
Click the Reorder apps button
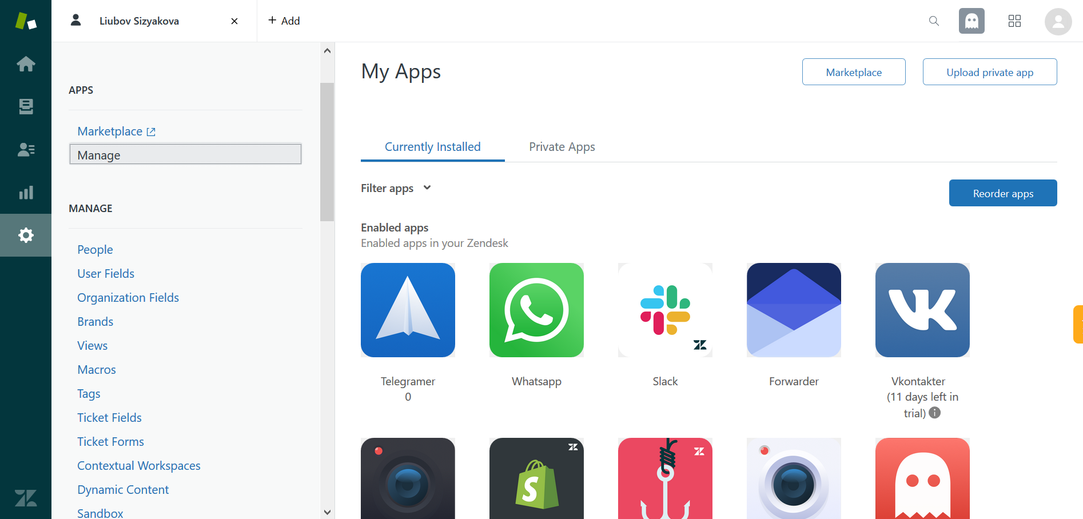coord(1003,193)
